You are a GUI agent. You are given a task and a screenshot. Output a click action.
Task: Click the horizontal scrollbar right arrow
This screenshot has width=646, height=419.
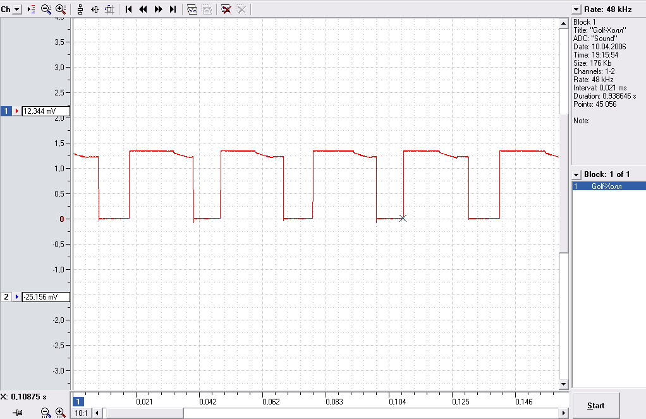click(x=563, y=413)
